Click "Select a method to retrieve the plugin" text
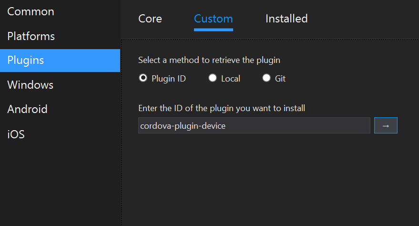The image size is (419, 226). [x=209, y=60]
